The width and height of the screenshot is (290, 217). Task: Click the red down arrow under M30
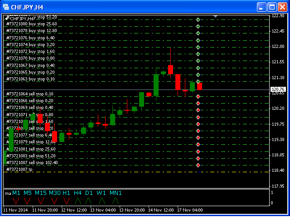[54, 200]
